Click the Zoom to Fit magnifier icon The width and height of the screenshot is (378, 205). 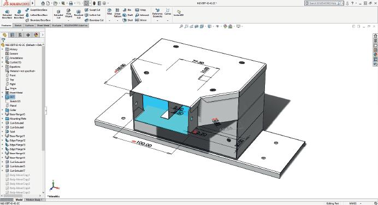click(x=181, y=26)
